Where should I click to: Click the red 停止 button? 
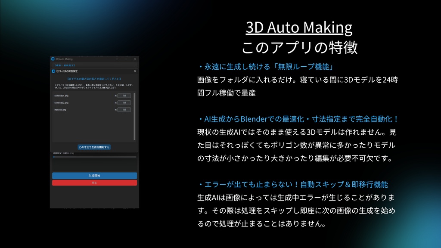pos(94,183)
